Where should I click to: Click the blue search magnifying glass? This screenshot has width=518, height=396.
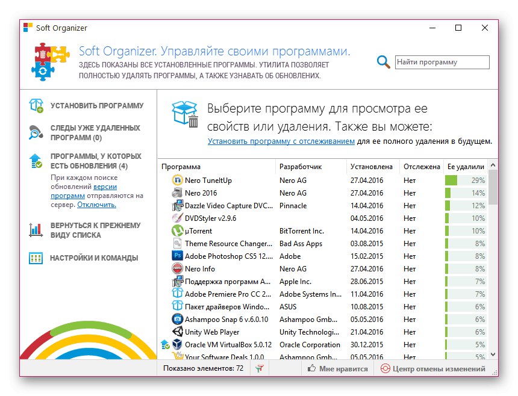tap(384, 62)
